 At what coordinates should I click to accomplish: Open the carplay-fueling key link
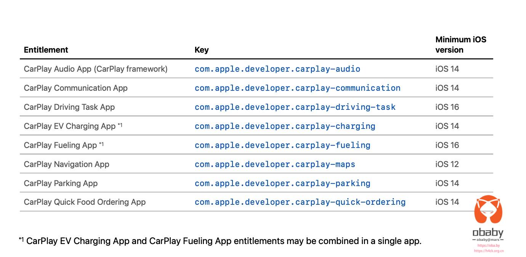282,145
